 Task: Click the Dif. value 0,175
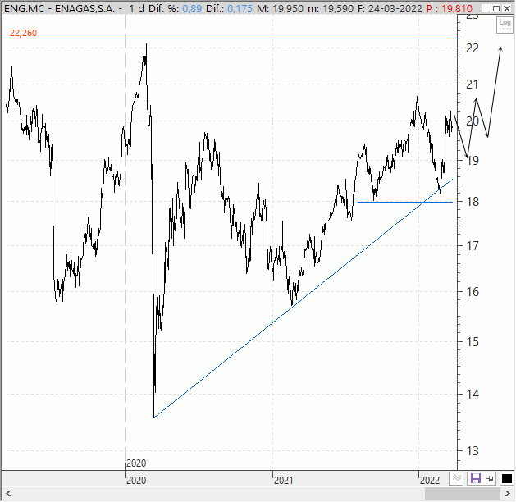pyautogui.click(x=240, y=8)
